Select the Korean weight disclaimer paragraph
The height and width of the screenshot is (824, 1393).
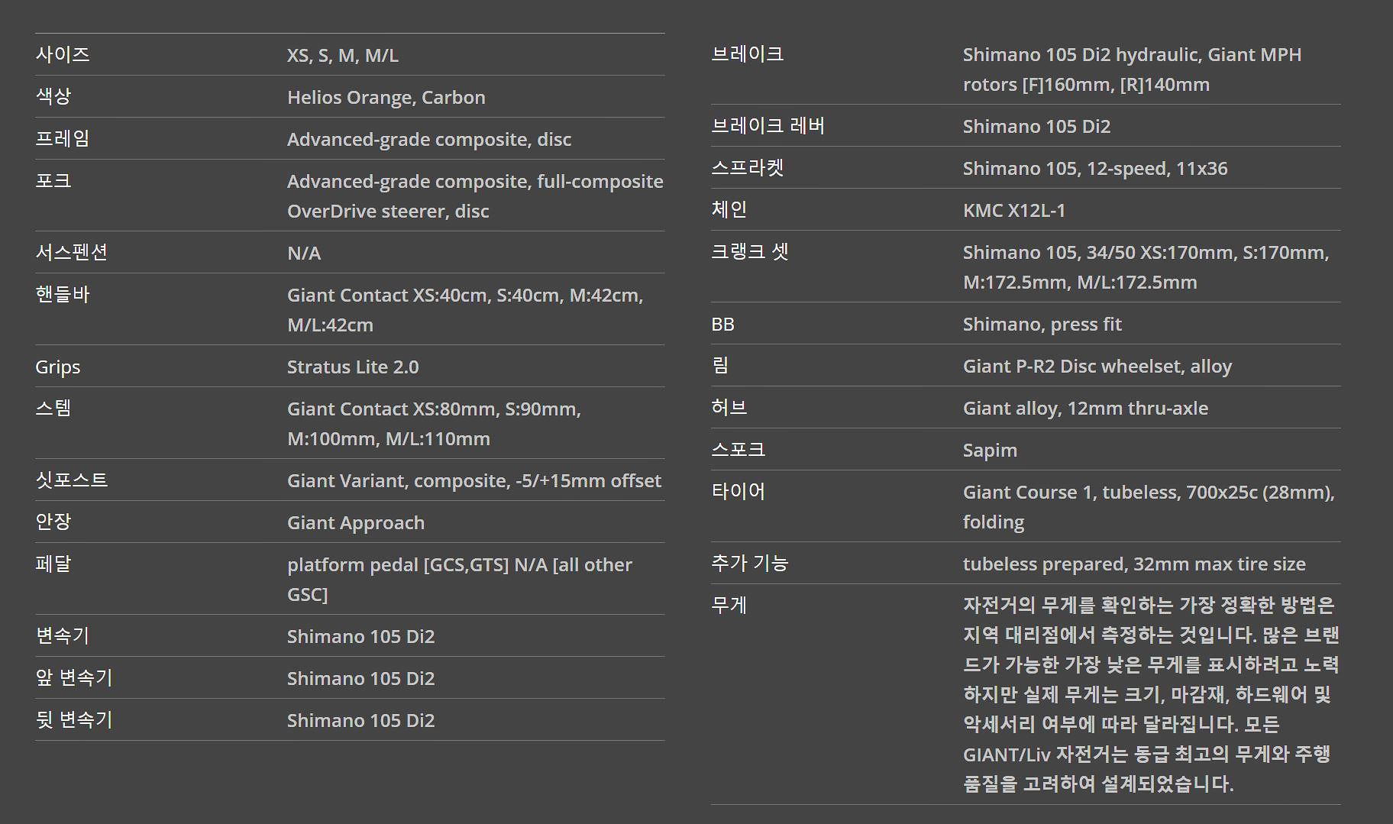pos(1152,694)
